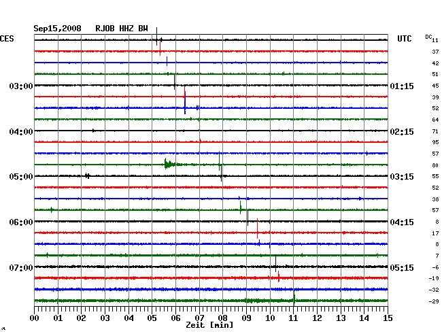
Task: Click the 04:15 UTC time label
Action: click(402, 222)
